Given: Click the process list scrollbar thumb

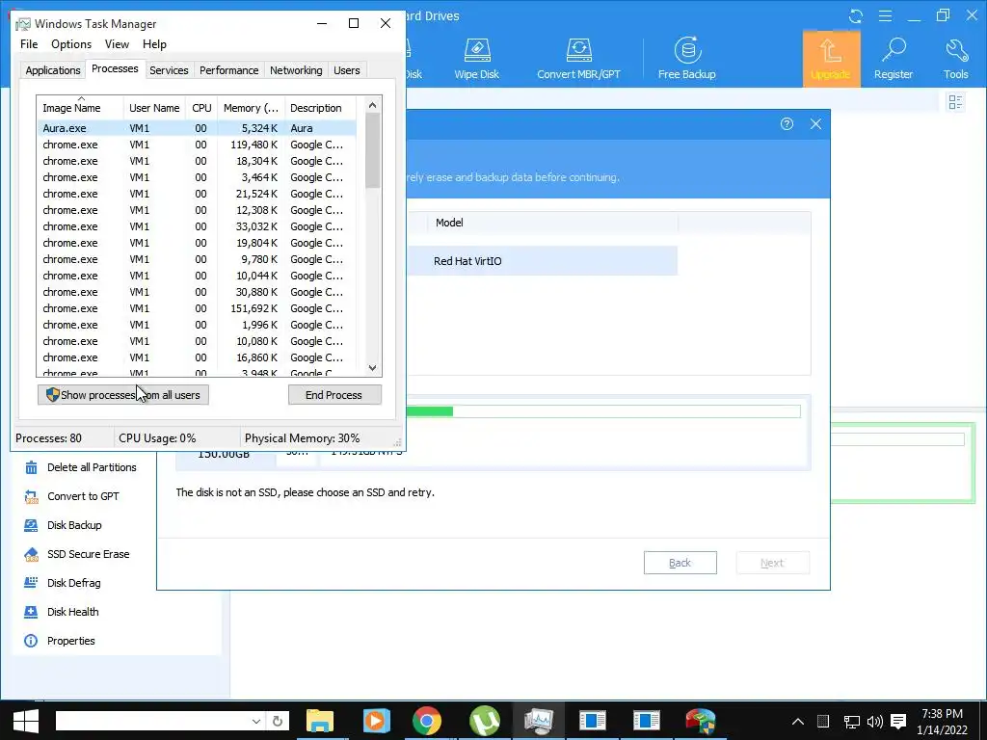Looking at the screenshot, I should click(x=373, y=151).
